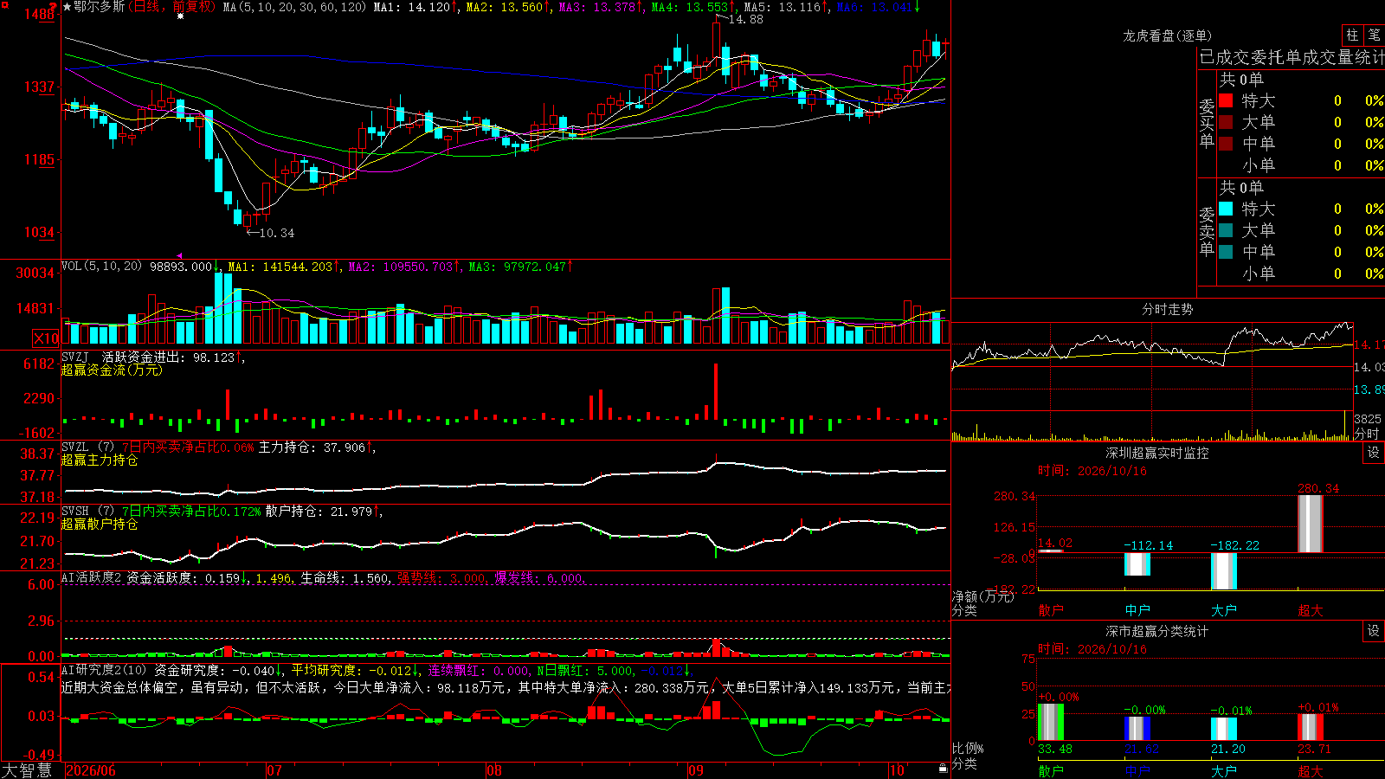Click the red square icon in top-left corner
1385x779 pixels.
[x=4, y=5]
